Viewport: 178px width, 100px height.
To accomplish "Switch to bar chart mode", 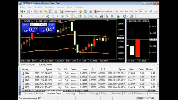I will coord(76,16).
